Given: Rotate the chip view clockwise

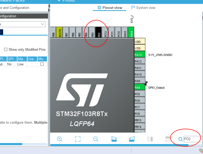Looking at the screenshot, I should tap(114, 139).
